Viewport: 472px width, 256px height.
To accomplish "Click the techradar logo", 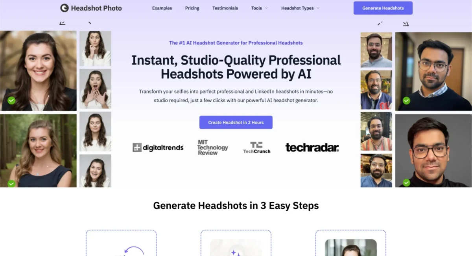I will pyautogui.click(x=312, y=147).
